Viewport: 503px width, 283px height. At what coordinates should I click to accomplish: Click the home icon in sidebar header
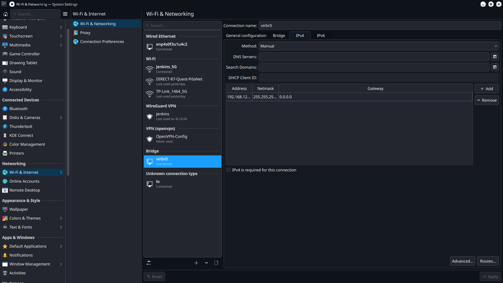pos(5,14)
